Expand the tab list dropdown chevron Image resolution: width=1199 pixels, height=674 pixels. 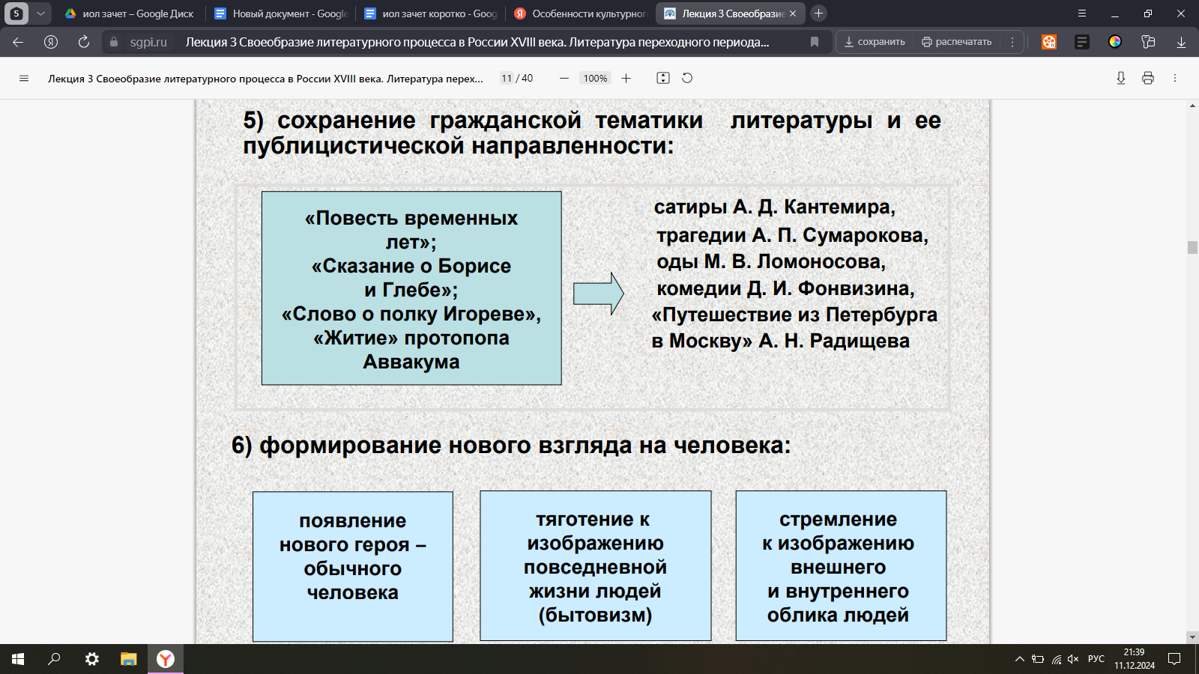point(40,13)
